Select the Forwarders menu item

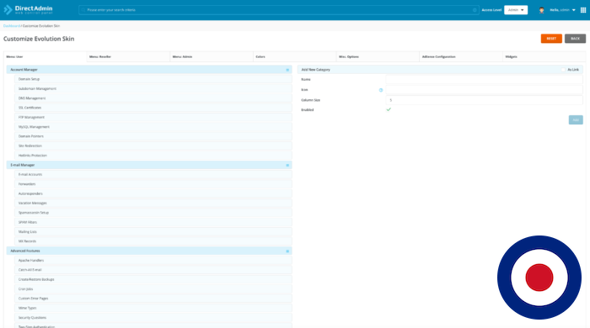tap(153, 184)
